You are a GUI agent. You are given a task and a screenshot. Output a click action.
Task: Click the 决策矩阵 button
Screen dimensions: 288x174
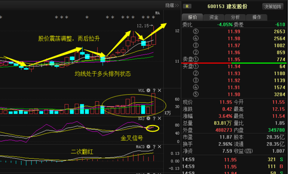[x=273, y=7]
